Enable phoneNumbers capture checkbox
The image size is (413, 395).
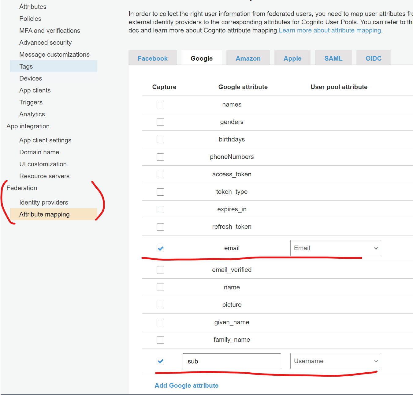coord(160,157)
